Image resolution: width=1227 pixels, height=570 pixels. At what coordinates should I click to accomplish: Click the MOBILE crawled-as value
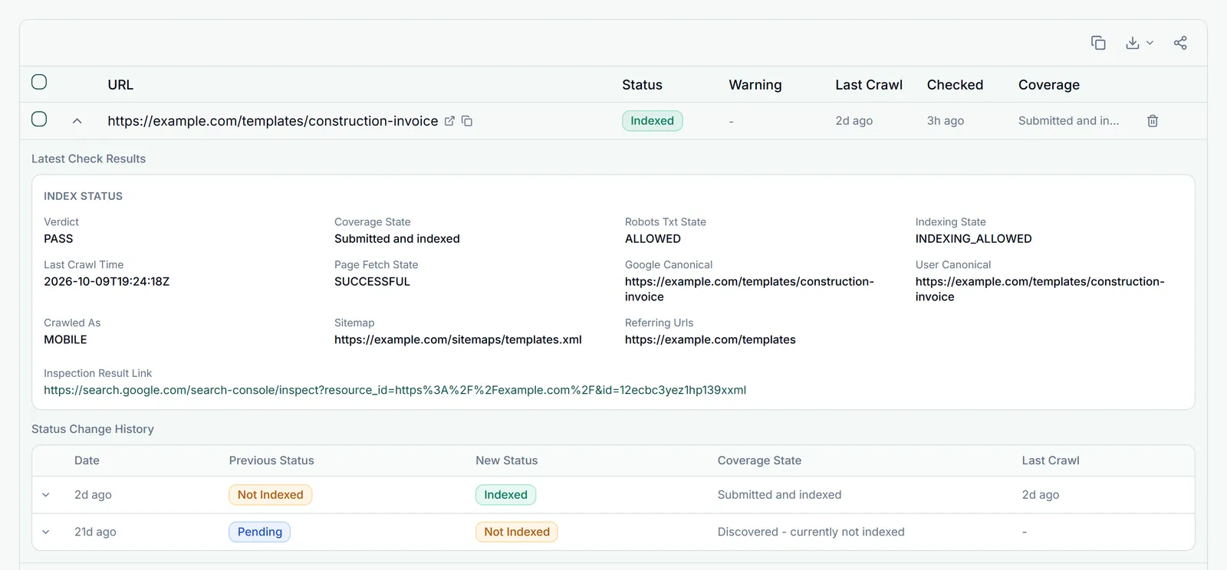point(65,339)
